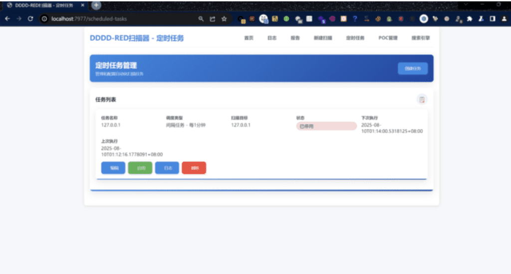Click the 创建任务 button
The image size is (511, 274).
(x=413, y=68)
